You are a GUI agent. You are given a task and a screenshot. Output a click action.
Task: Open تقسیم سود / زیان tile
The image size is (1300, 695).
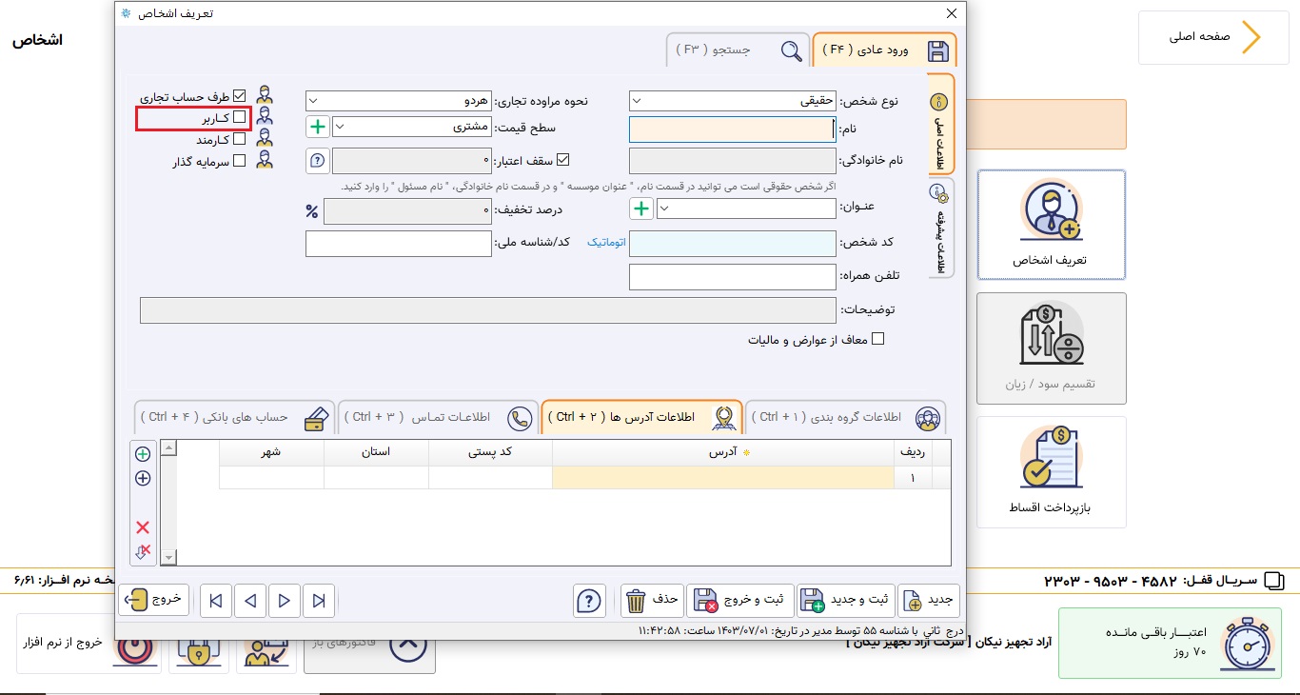coord(1052,347)
